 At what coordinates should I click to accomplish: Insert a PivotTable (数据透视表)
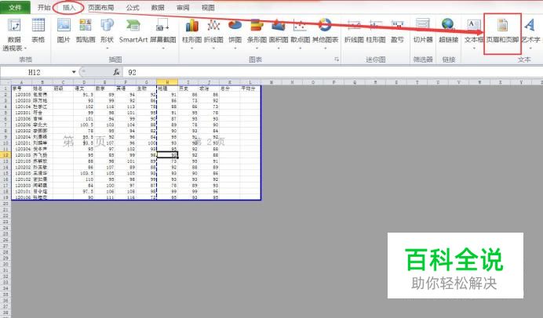14,34
